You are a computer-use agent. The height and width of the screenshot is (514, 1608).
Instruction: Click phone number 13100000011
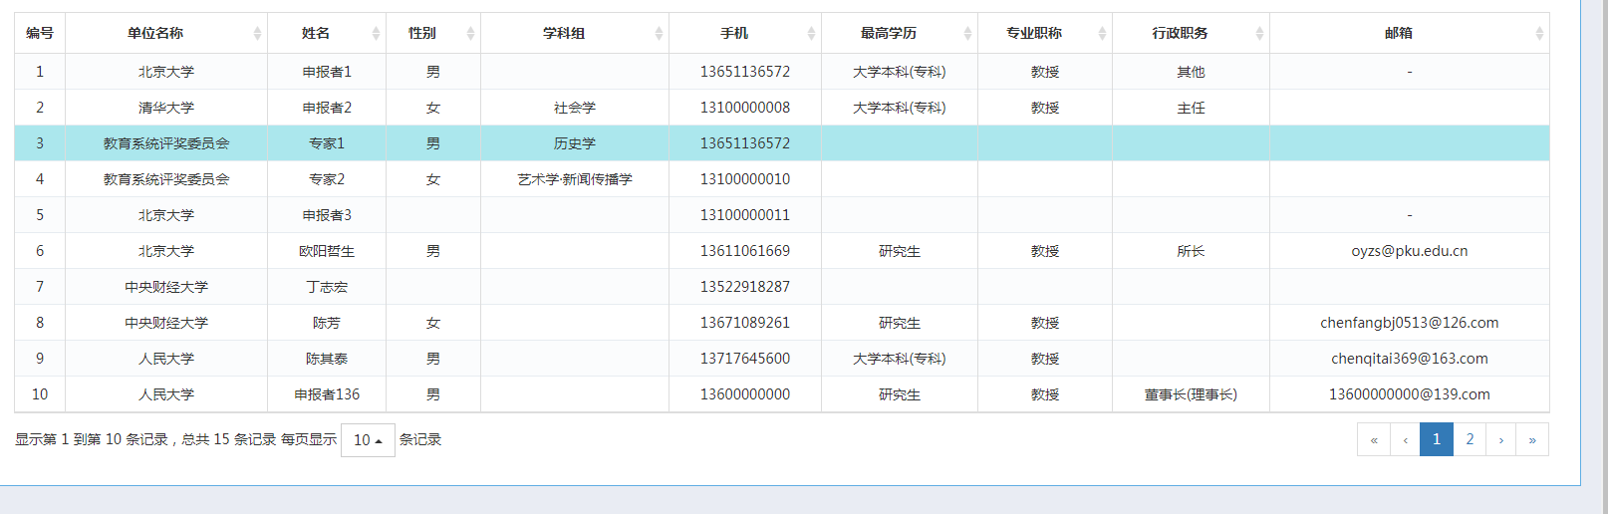point(745,215)
